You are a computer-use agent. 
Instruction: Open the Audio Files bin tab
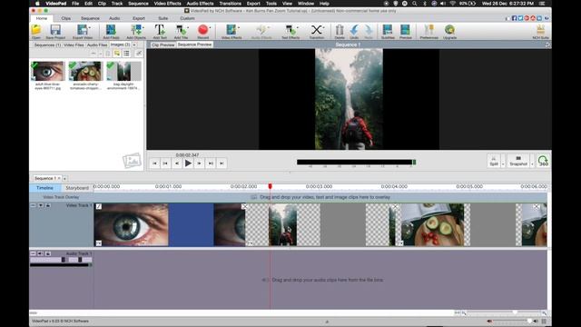coord(97,45)
